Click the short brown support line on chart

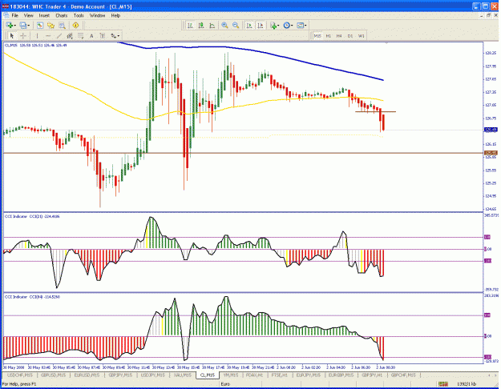[x=375, y=112]
